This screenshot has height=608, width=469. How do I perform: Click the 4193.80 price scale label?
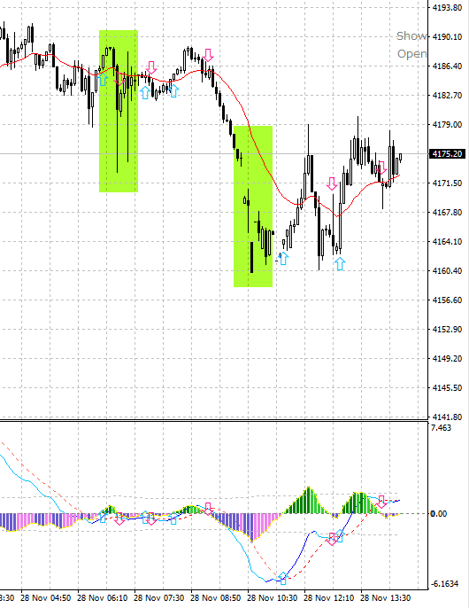click(x=447, y=7)
